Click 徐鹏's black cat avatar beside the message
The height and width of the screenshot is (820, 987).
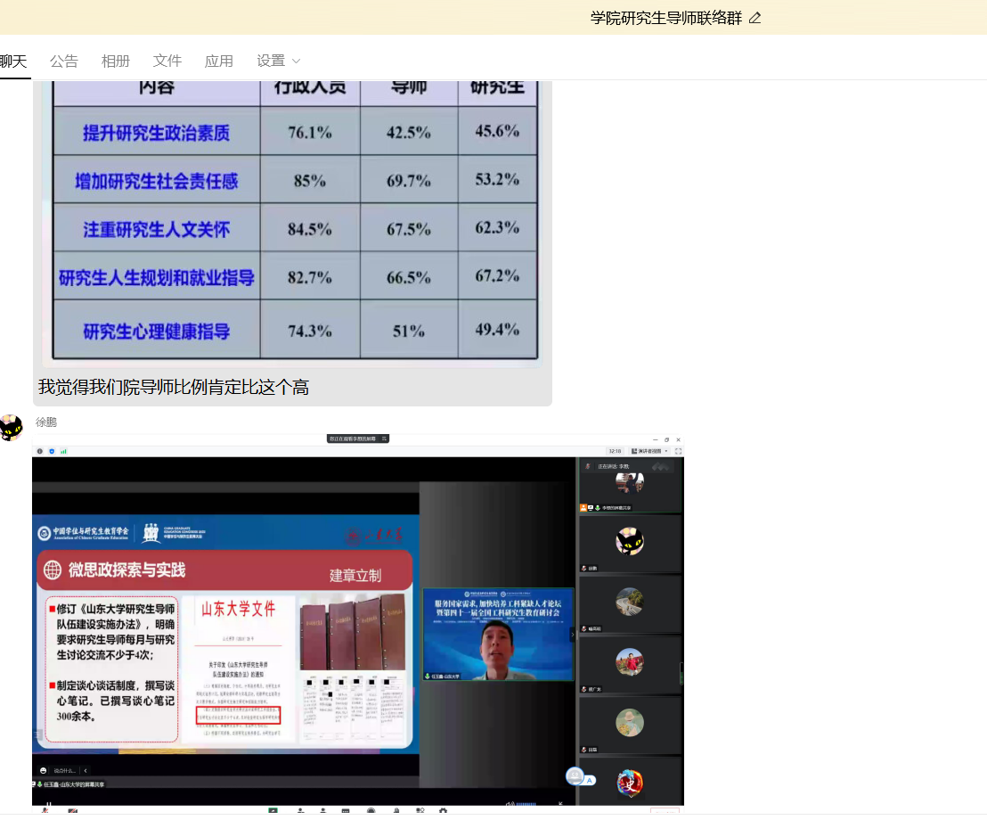pos(11,428)
